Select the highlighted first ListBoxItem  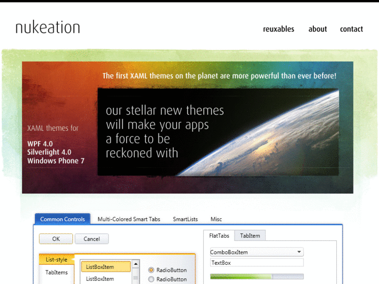tap(105, 267)
